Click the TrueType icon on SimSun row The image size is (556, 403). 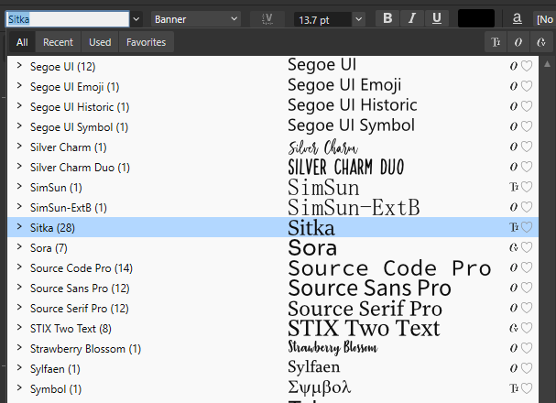click(x=514, y=187)
